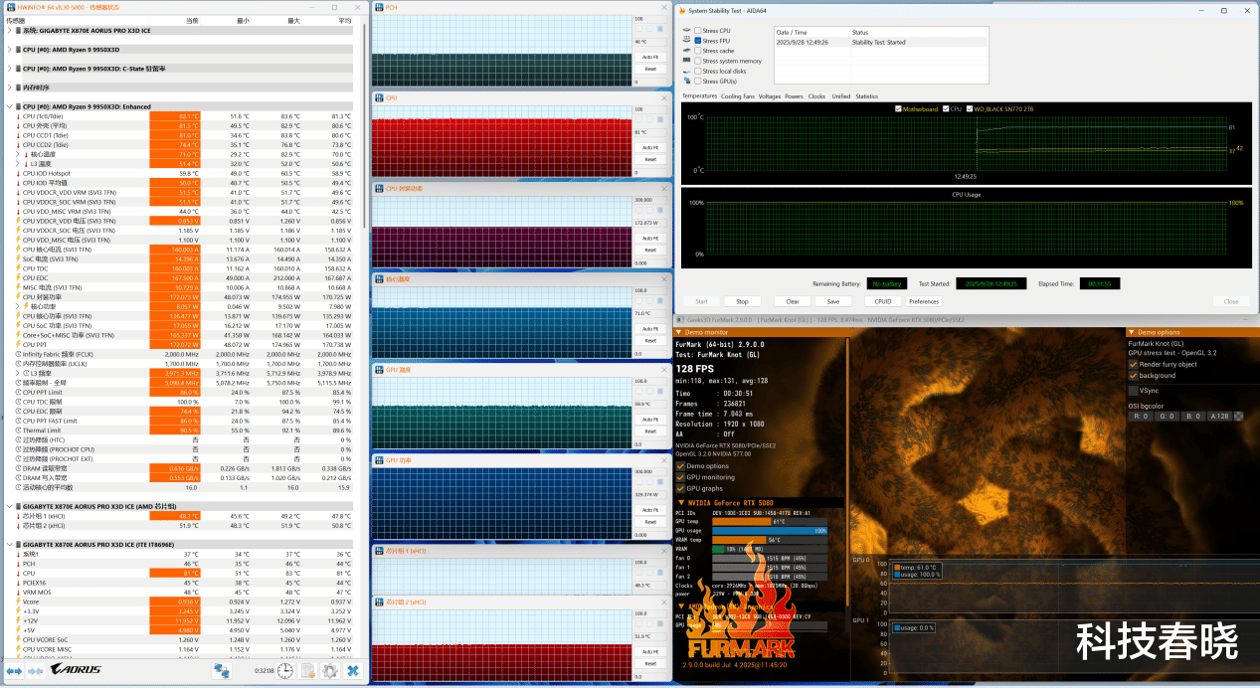
Task: Open the Statistics tab in AIDA64
Action: click(x=866, y=96)
